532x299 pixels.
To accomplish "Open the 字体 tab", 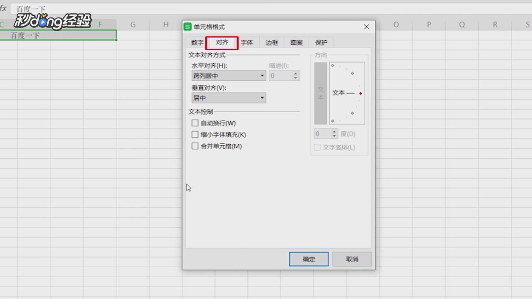I will click(x=247, y=42).
